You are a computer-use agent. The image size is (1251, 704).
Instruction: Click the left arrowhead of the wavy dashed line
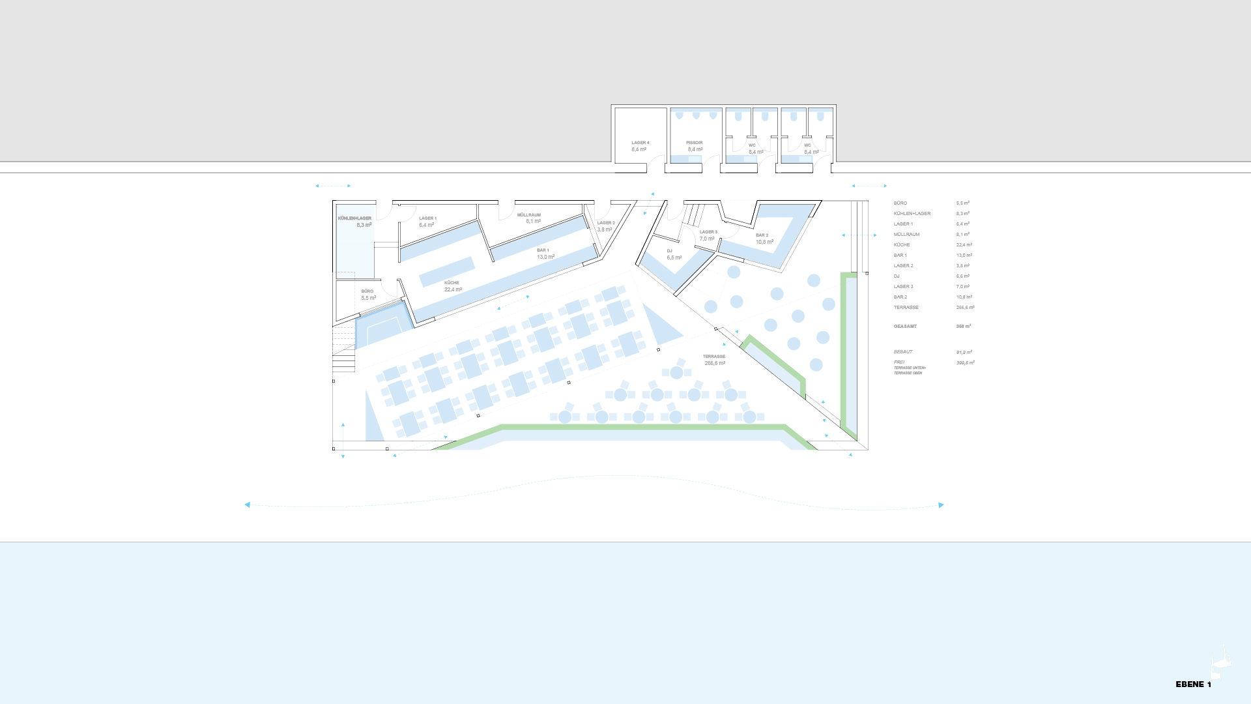click(x=248, y=505)
